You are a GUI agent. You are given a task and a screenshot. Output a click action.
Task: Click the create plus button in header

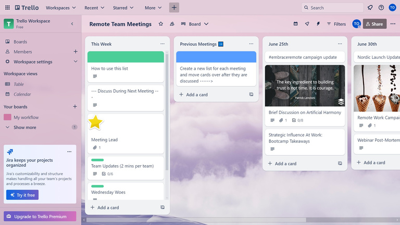(174, 8)
